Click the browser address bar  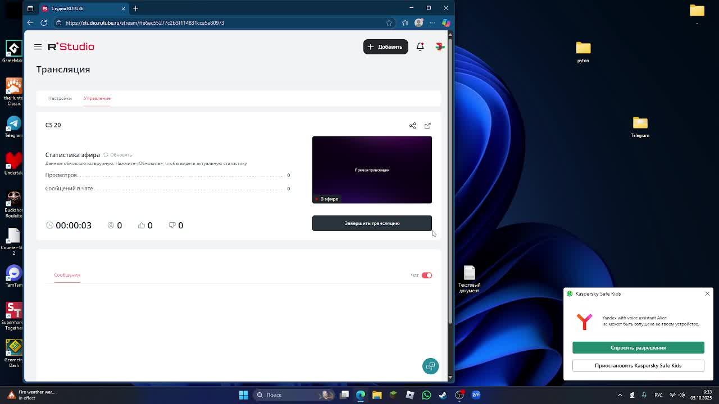(x=225, y=22)
